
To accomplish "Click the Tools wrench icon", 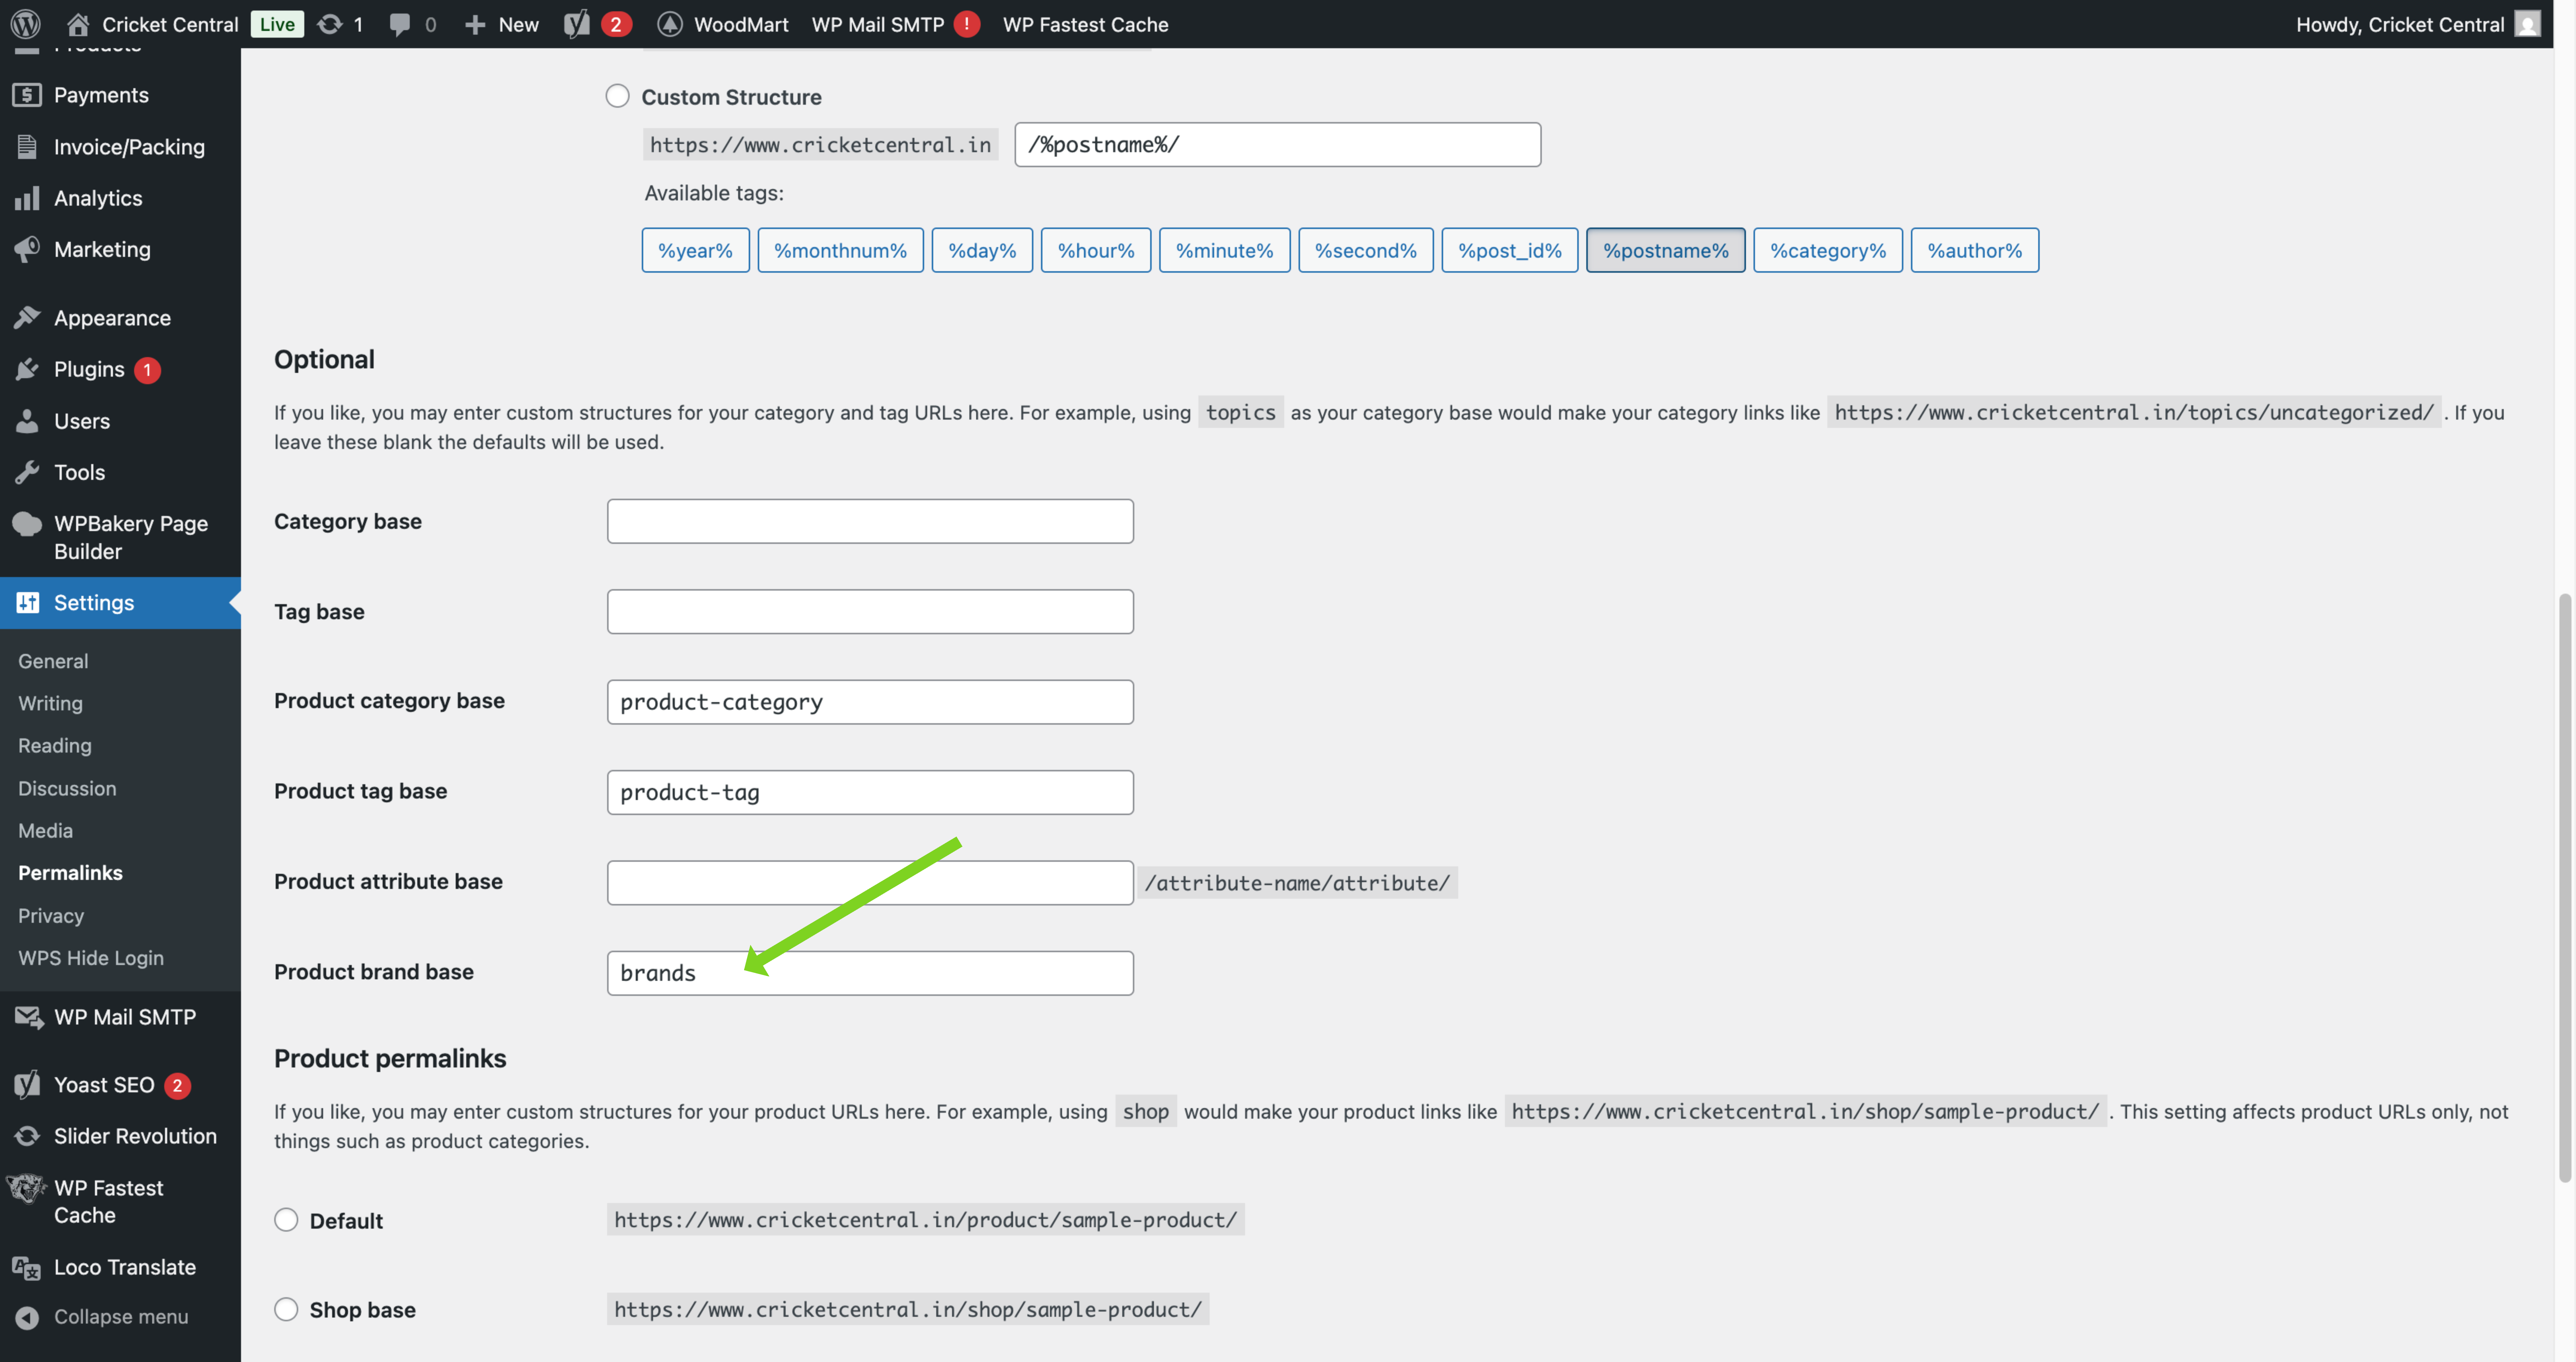I will 27,472.
